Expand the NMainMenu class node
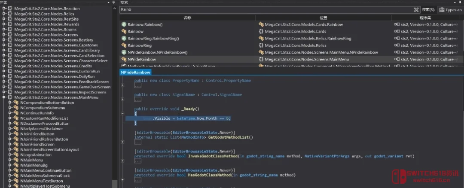The height and width of the screenshot is (188, 464). [10, 160]
